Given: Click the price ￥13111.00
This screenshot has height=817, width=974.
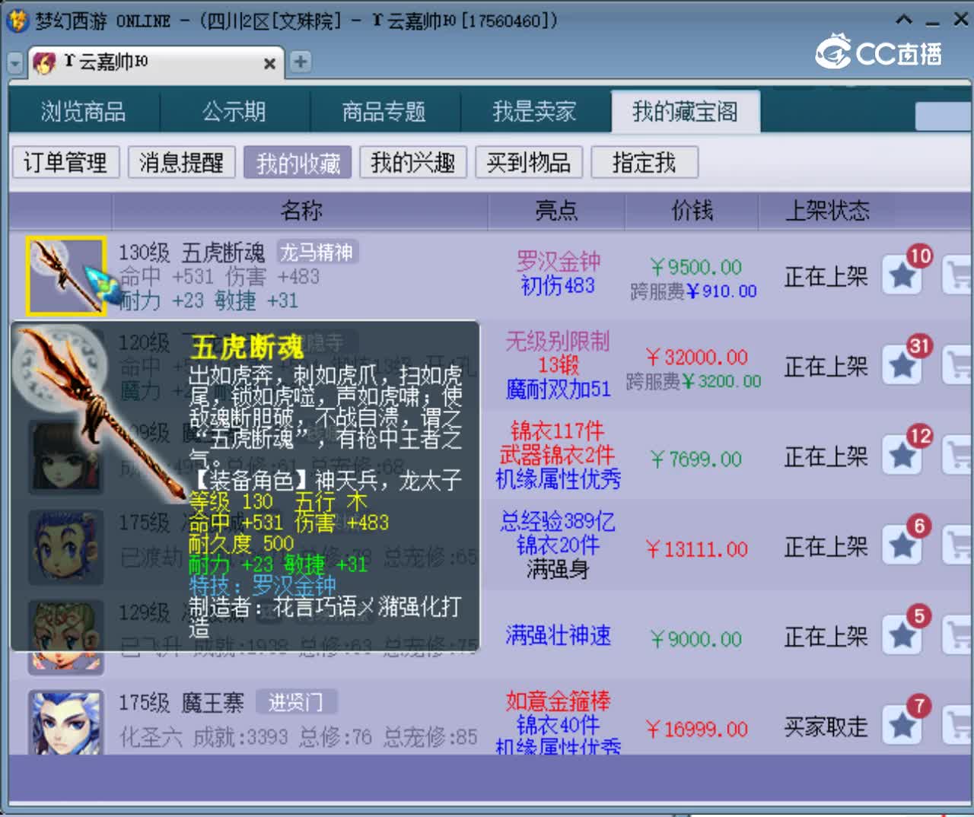Looking at the screenshot, I should pyautogui.click(x=695, y=548).
